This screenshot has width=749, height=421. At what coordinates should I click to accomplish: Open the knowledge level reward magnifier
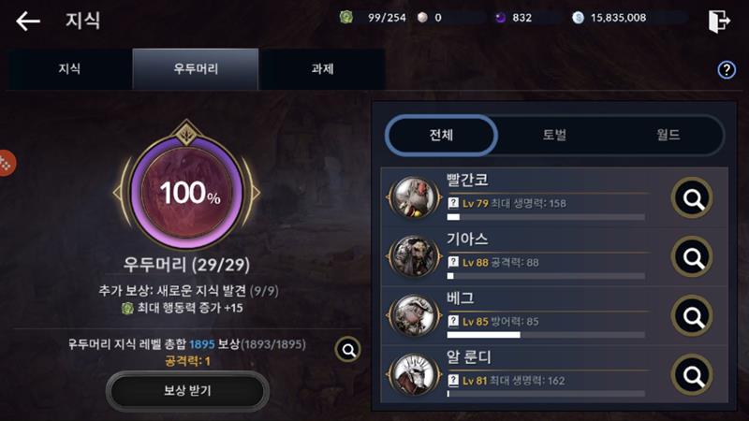point(347,350)
